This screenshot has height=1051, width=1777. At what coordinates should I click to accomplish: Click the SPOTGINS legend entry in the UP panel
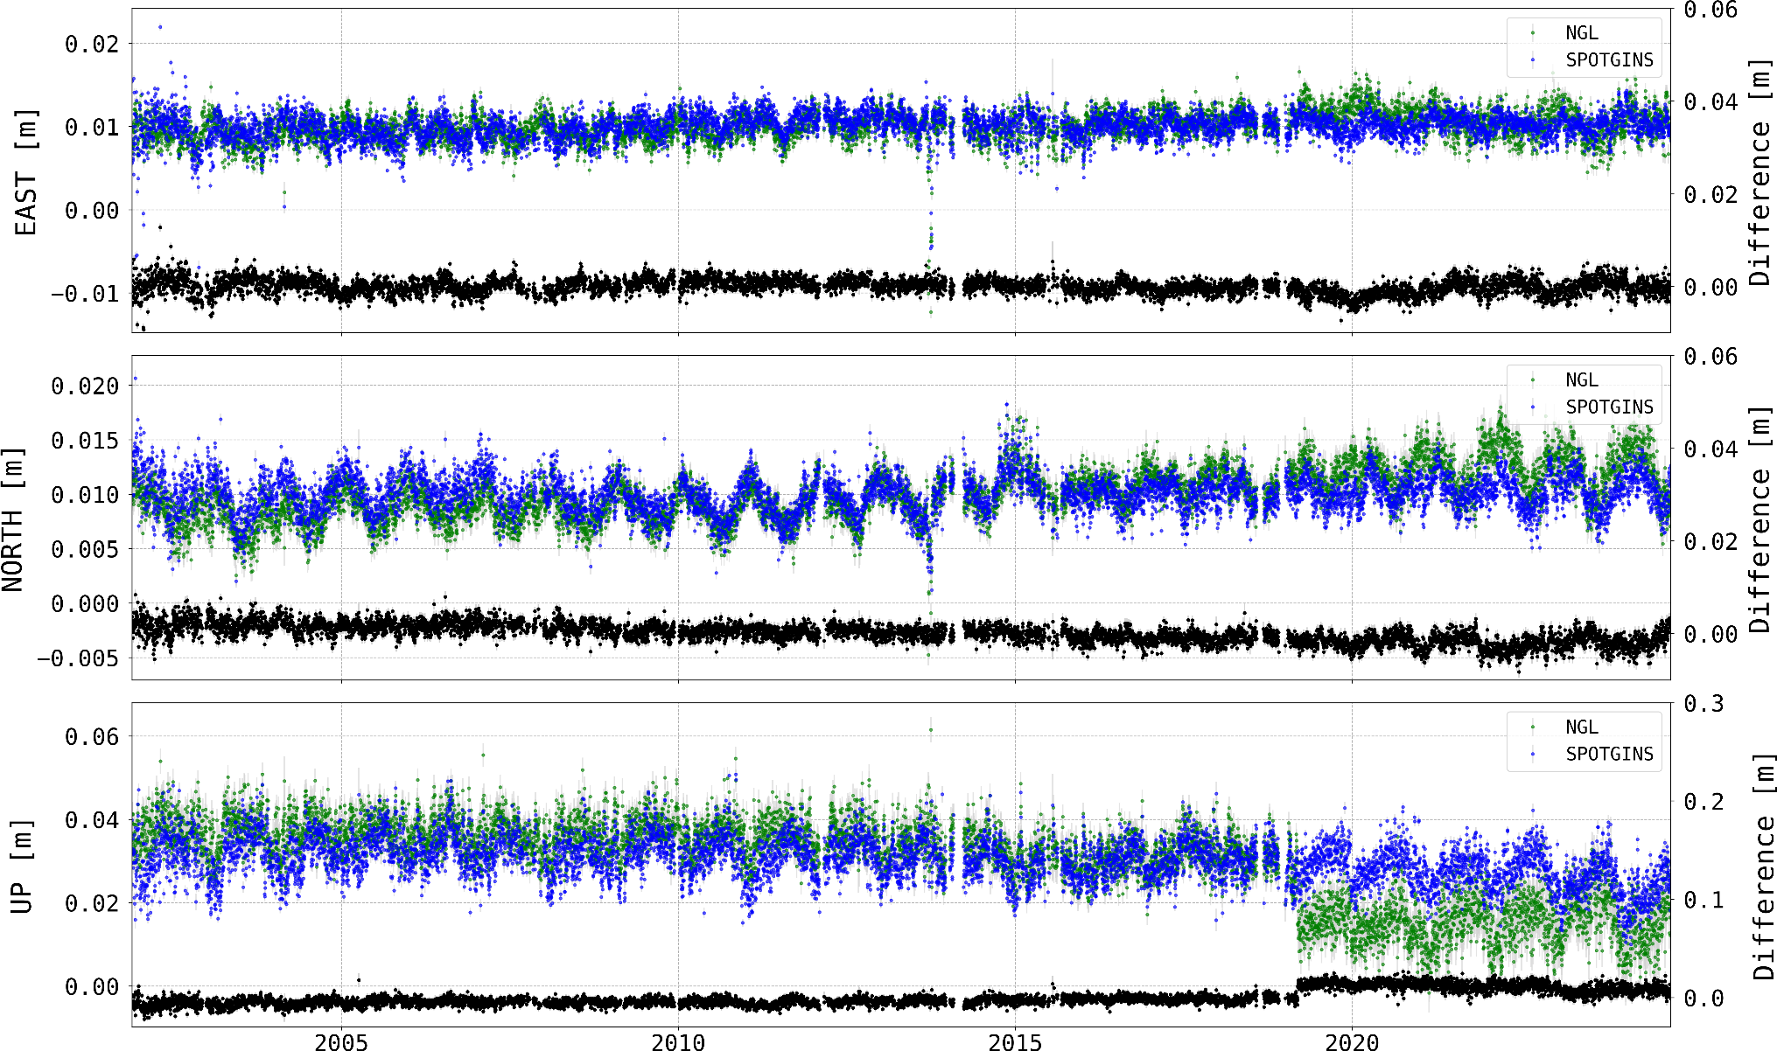1609,755
